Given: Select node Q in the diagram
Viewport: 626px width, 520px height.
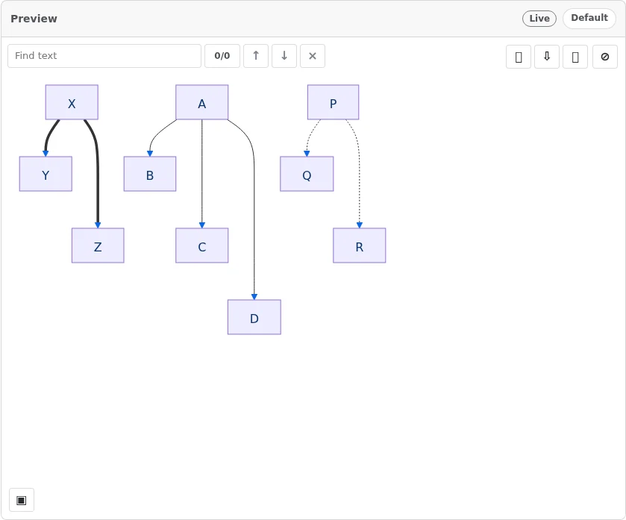Looking at the screenshot, I should [307, 174].
